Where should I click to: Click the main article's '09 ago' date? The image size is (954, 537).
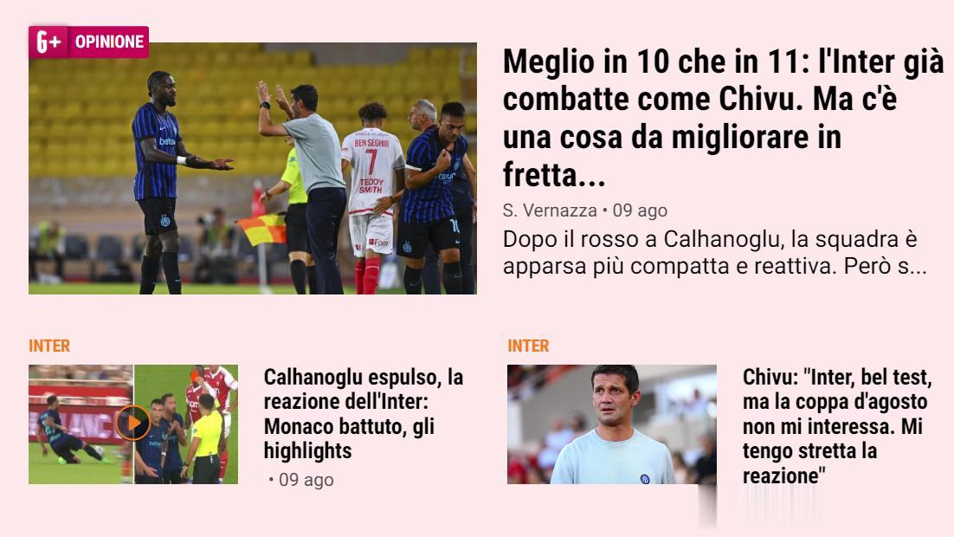click(640, 210)
